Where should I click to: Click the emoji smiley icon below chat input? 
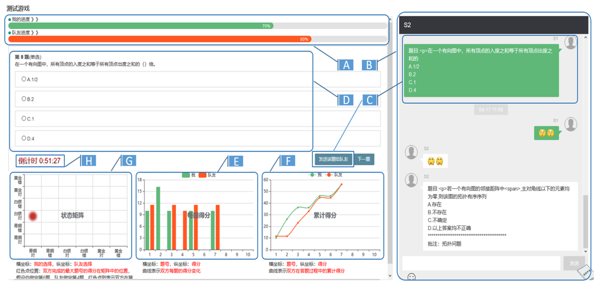point(412,277)
